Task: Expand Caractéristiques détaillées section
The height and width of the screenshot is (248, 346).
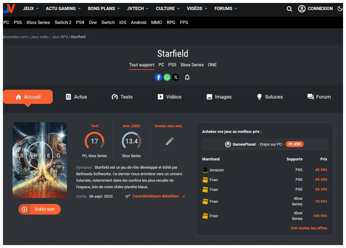Action: (x=156, y=196)
